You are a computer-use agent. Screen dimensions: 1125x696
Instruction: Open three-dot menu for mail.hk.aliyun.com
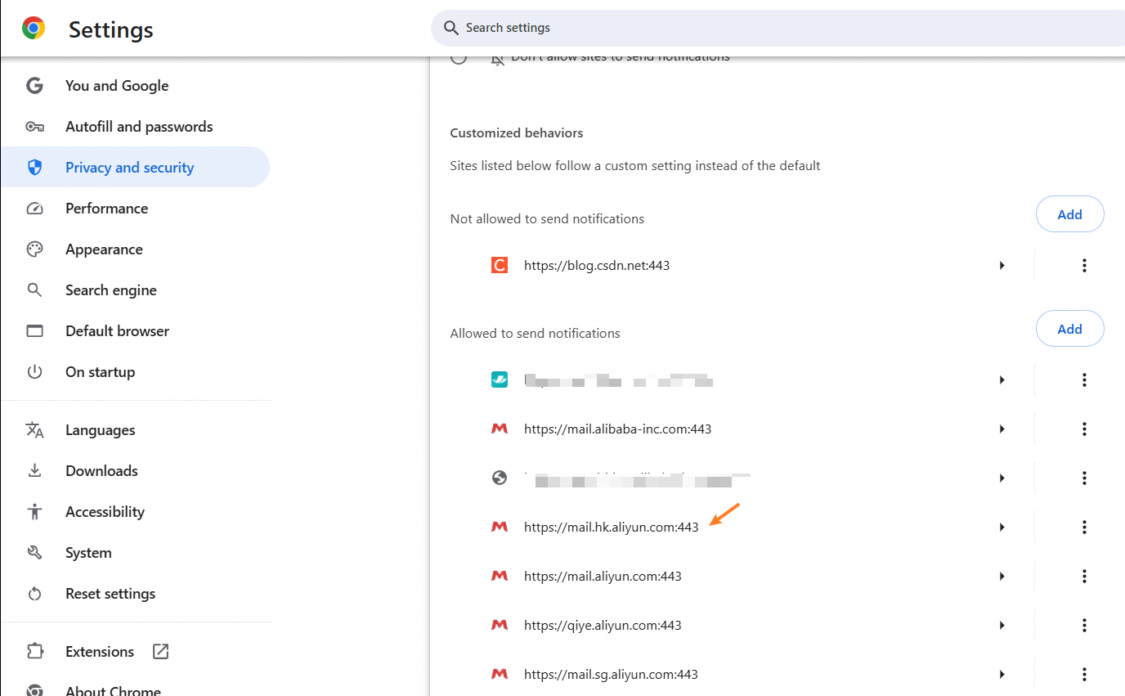[1084, 527]
